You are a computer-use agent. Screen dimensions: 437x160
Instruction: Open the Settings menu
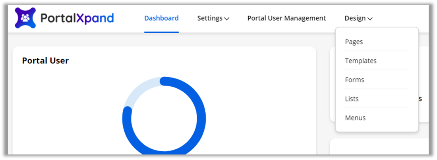pos(210,18)
